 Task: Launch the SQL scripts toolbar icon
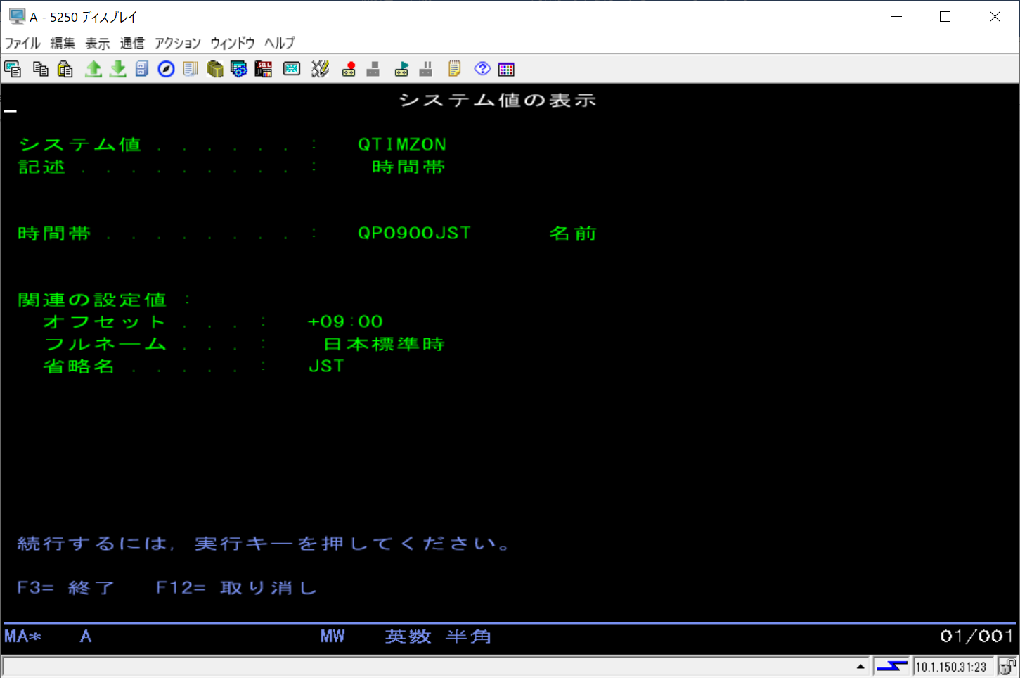[264, 69]
